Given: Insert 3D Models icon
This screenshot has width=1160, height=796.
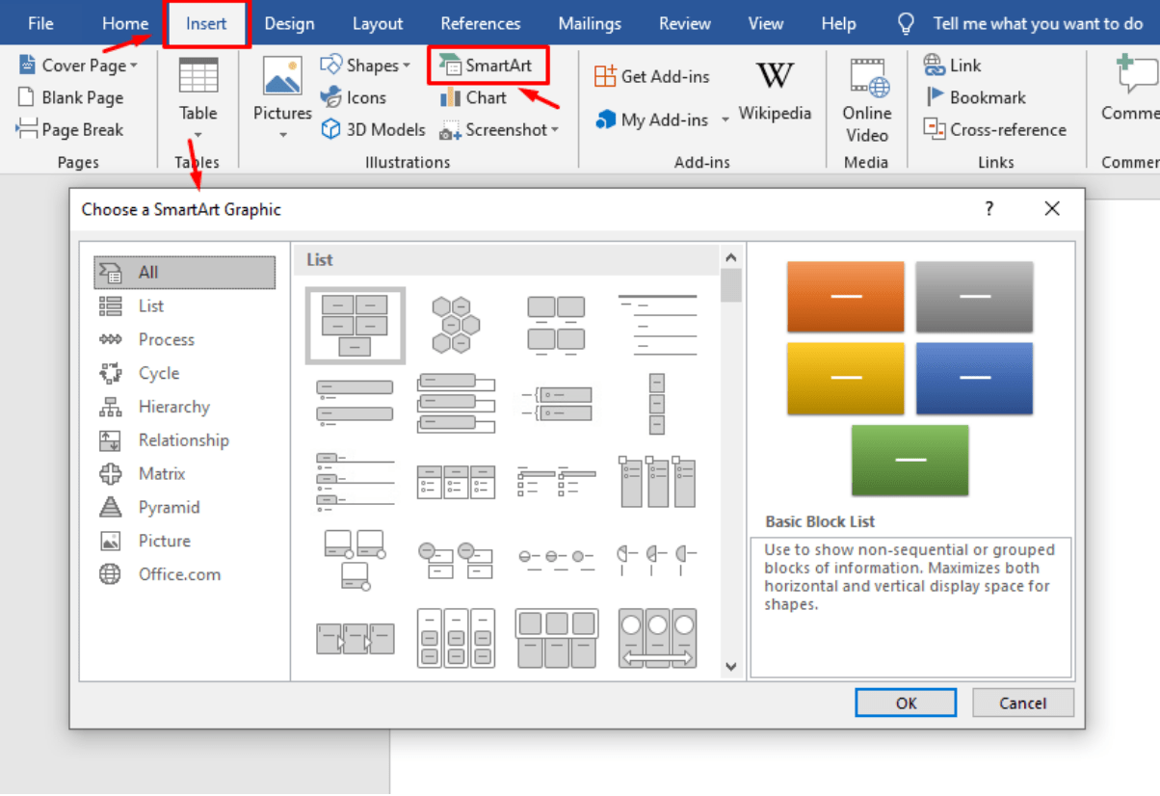Looking at the screenshot, I should coord(330,129).
